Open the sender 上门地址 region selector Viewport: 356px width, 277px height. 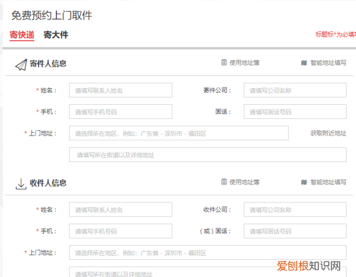tap(179, 133)
